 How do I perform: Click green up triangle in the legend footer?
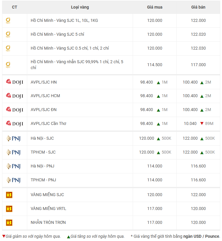[69, 237]
